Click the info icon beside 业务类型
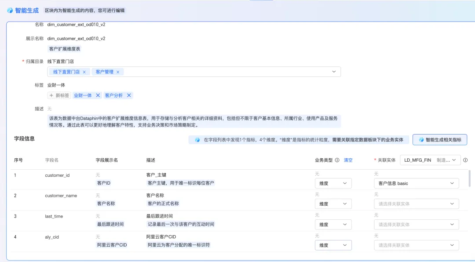Viewport: 475px width, 262px height. tap(337, 160)
